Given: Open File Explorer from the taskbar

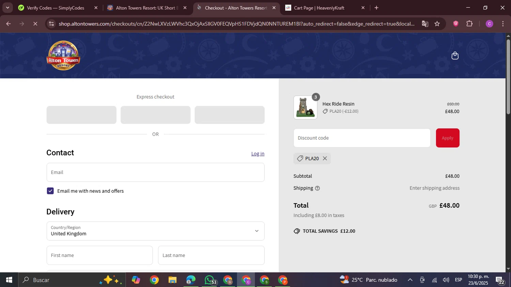Looking at the screenshot, I should (x=172, y=280).
